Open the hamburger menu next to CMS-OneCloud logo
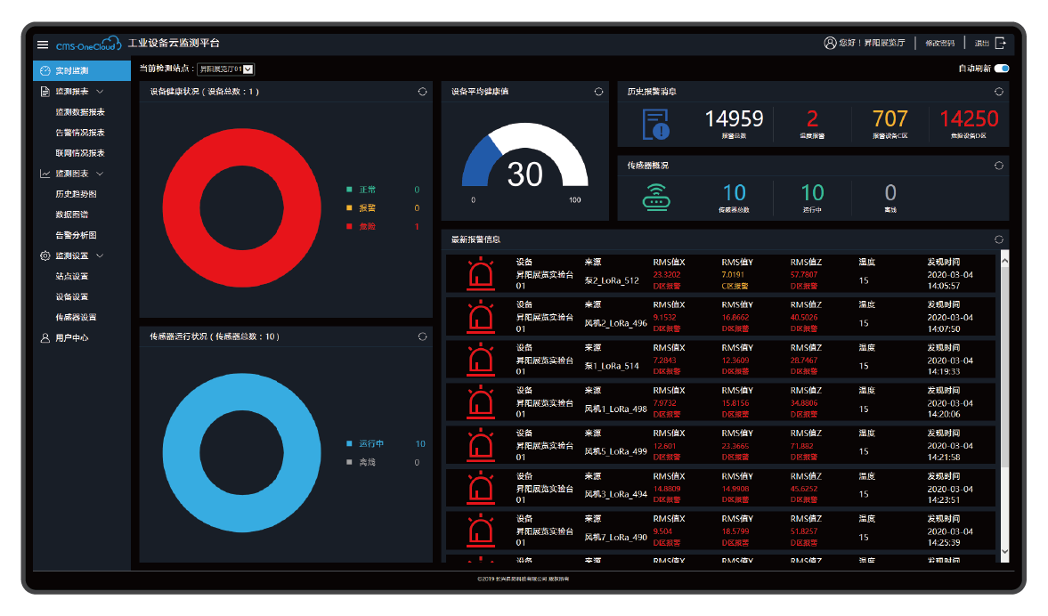This screenshot has width=1048, height=616. 42,43
